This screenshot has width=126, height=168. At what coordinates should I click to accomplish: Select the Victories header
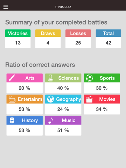click(18, 33)
